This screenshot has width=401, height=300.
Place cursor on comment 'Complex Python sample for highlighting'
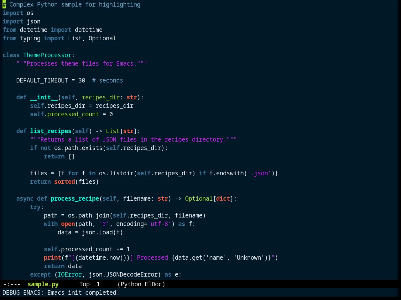[75, 4]
